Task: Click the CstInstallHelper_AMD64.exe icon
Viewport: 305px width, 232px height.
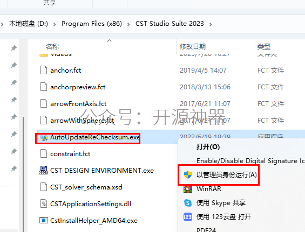Action: click(x=44, y=220)
